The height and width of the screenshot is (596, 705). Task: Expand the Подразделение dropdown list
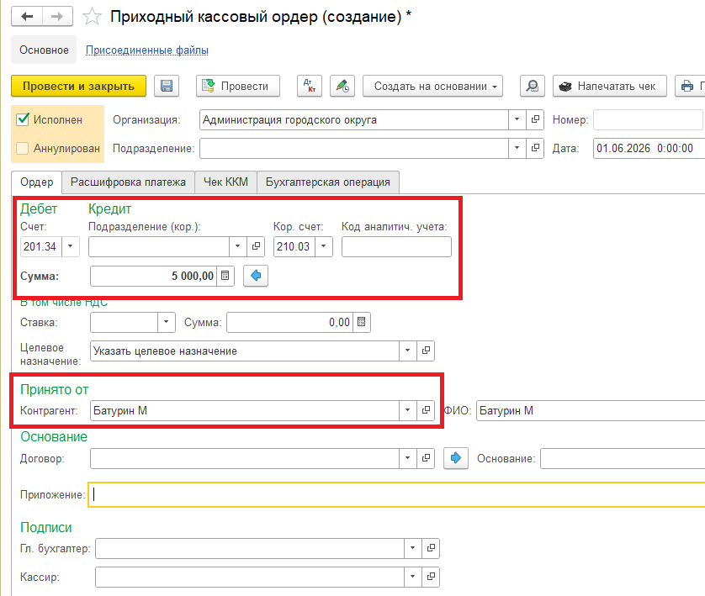(x=517, y=148)
